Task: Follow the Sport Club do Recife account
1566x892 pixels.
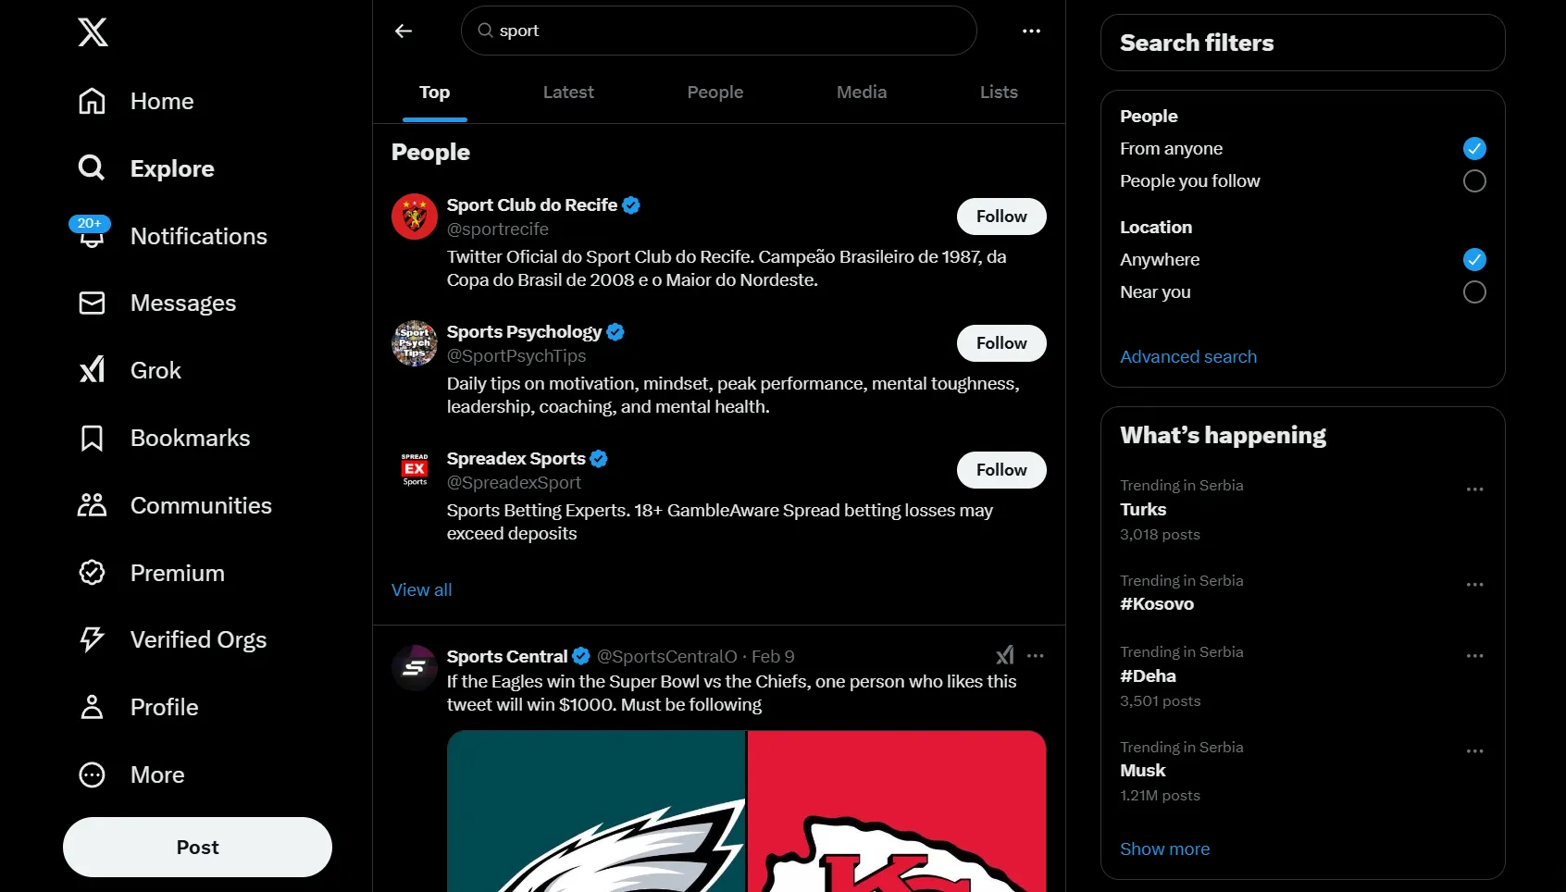Action: tap(1000, 217)
